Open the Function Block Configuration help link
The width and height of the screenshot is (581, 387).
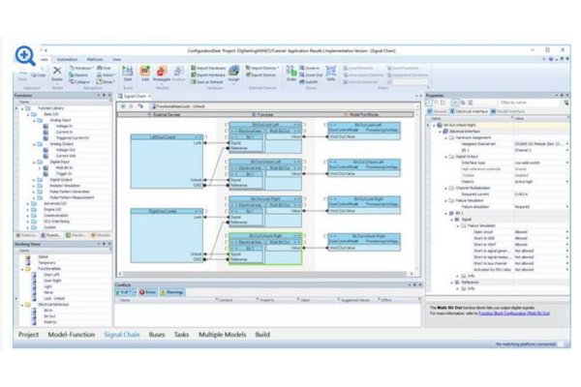point(514,313)
